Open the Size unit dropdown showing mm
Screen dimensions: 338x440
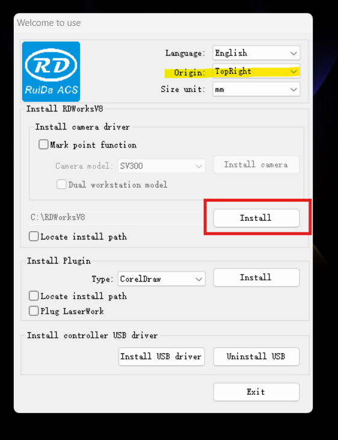[x=256, y=90]
